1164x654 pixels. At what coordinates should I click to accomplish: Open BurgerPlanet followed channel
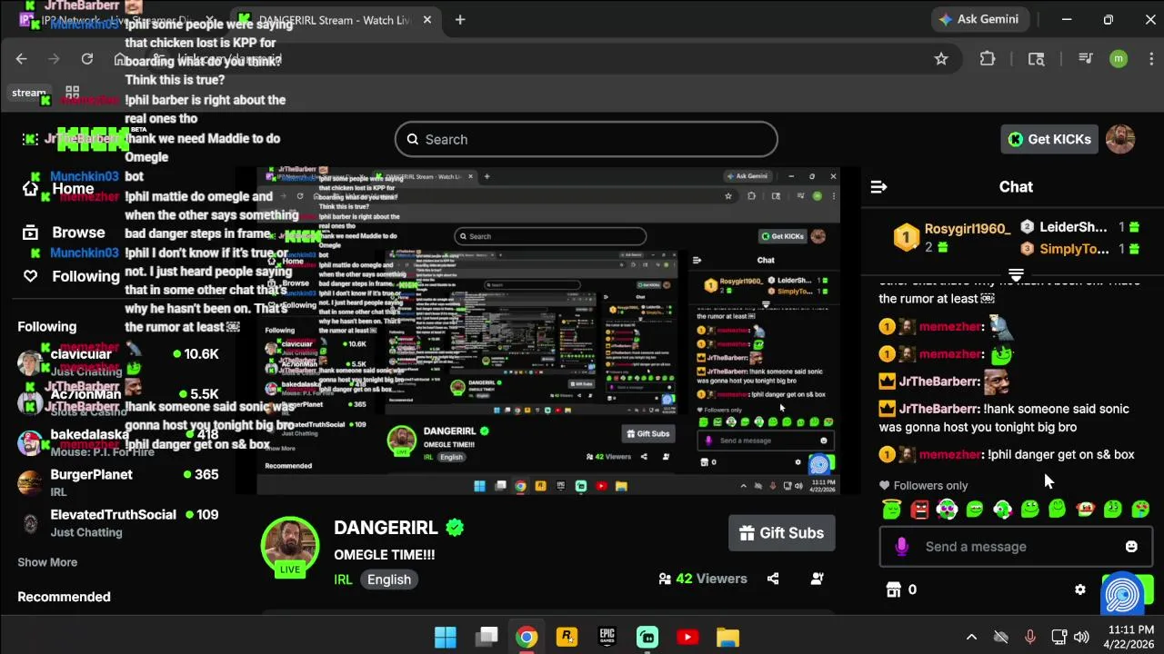(118, 482)
